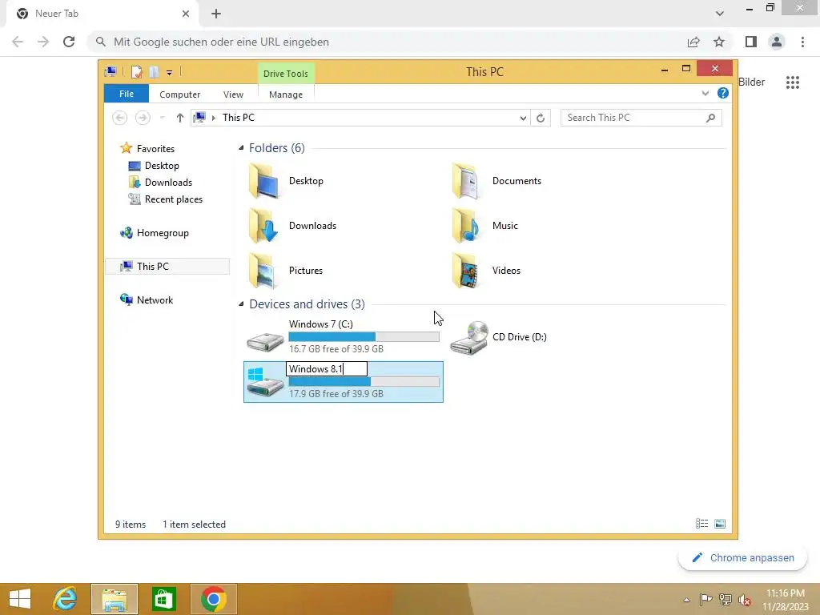Open Chrome three-dot menu
The height and width of the screenshot is (615, 820).
coord(802,42)
